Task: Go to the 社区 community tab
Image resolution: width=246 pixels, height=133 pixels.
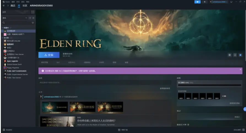Action: 25,6
